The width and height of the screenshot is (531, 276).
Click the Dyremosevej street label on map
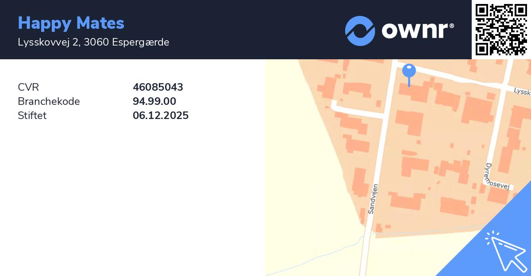tap(497, 176)
